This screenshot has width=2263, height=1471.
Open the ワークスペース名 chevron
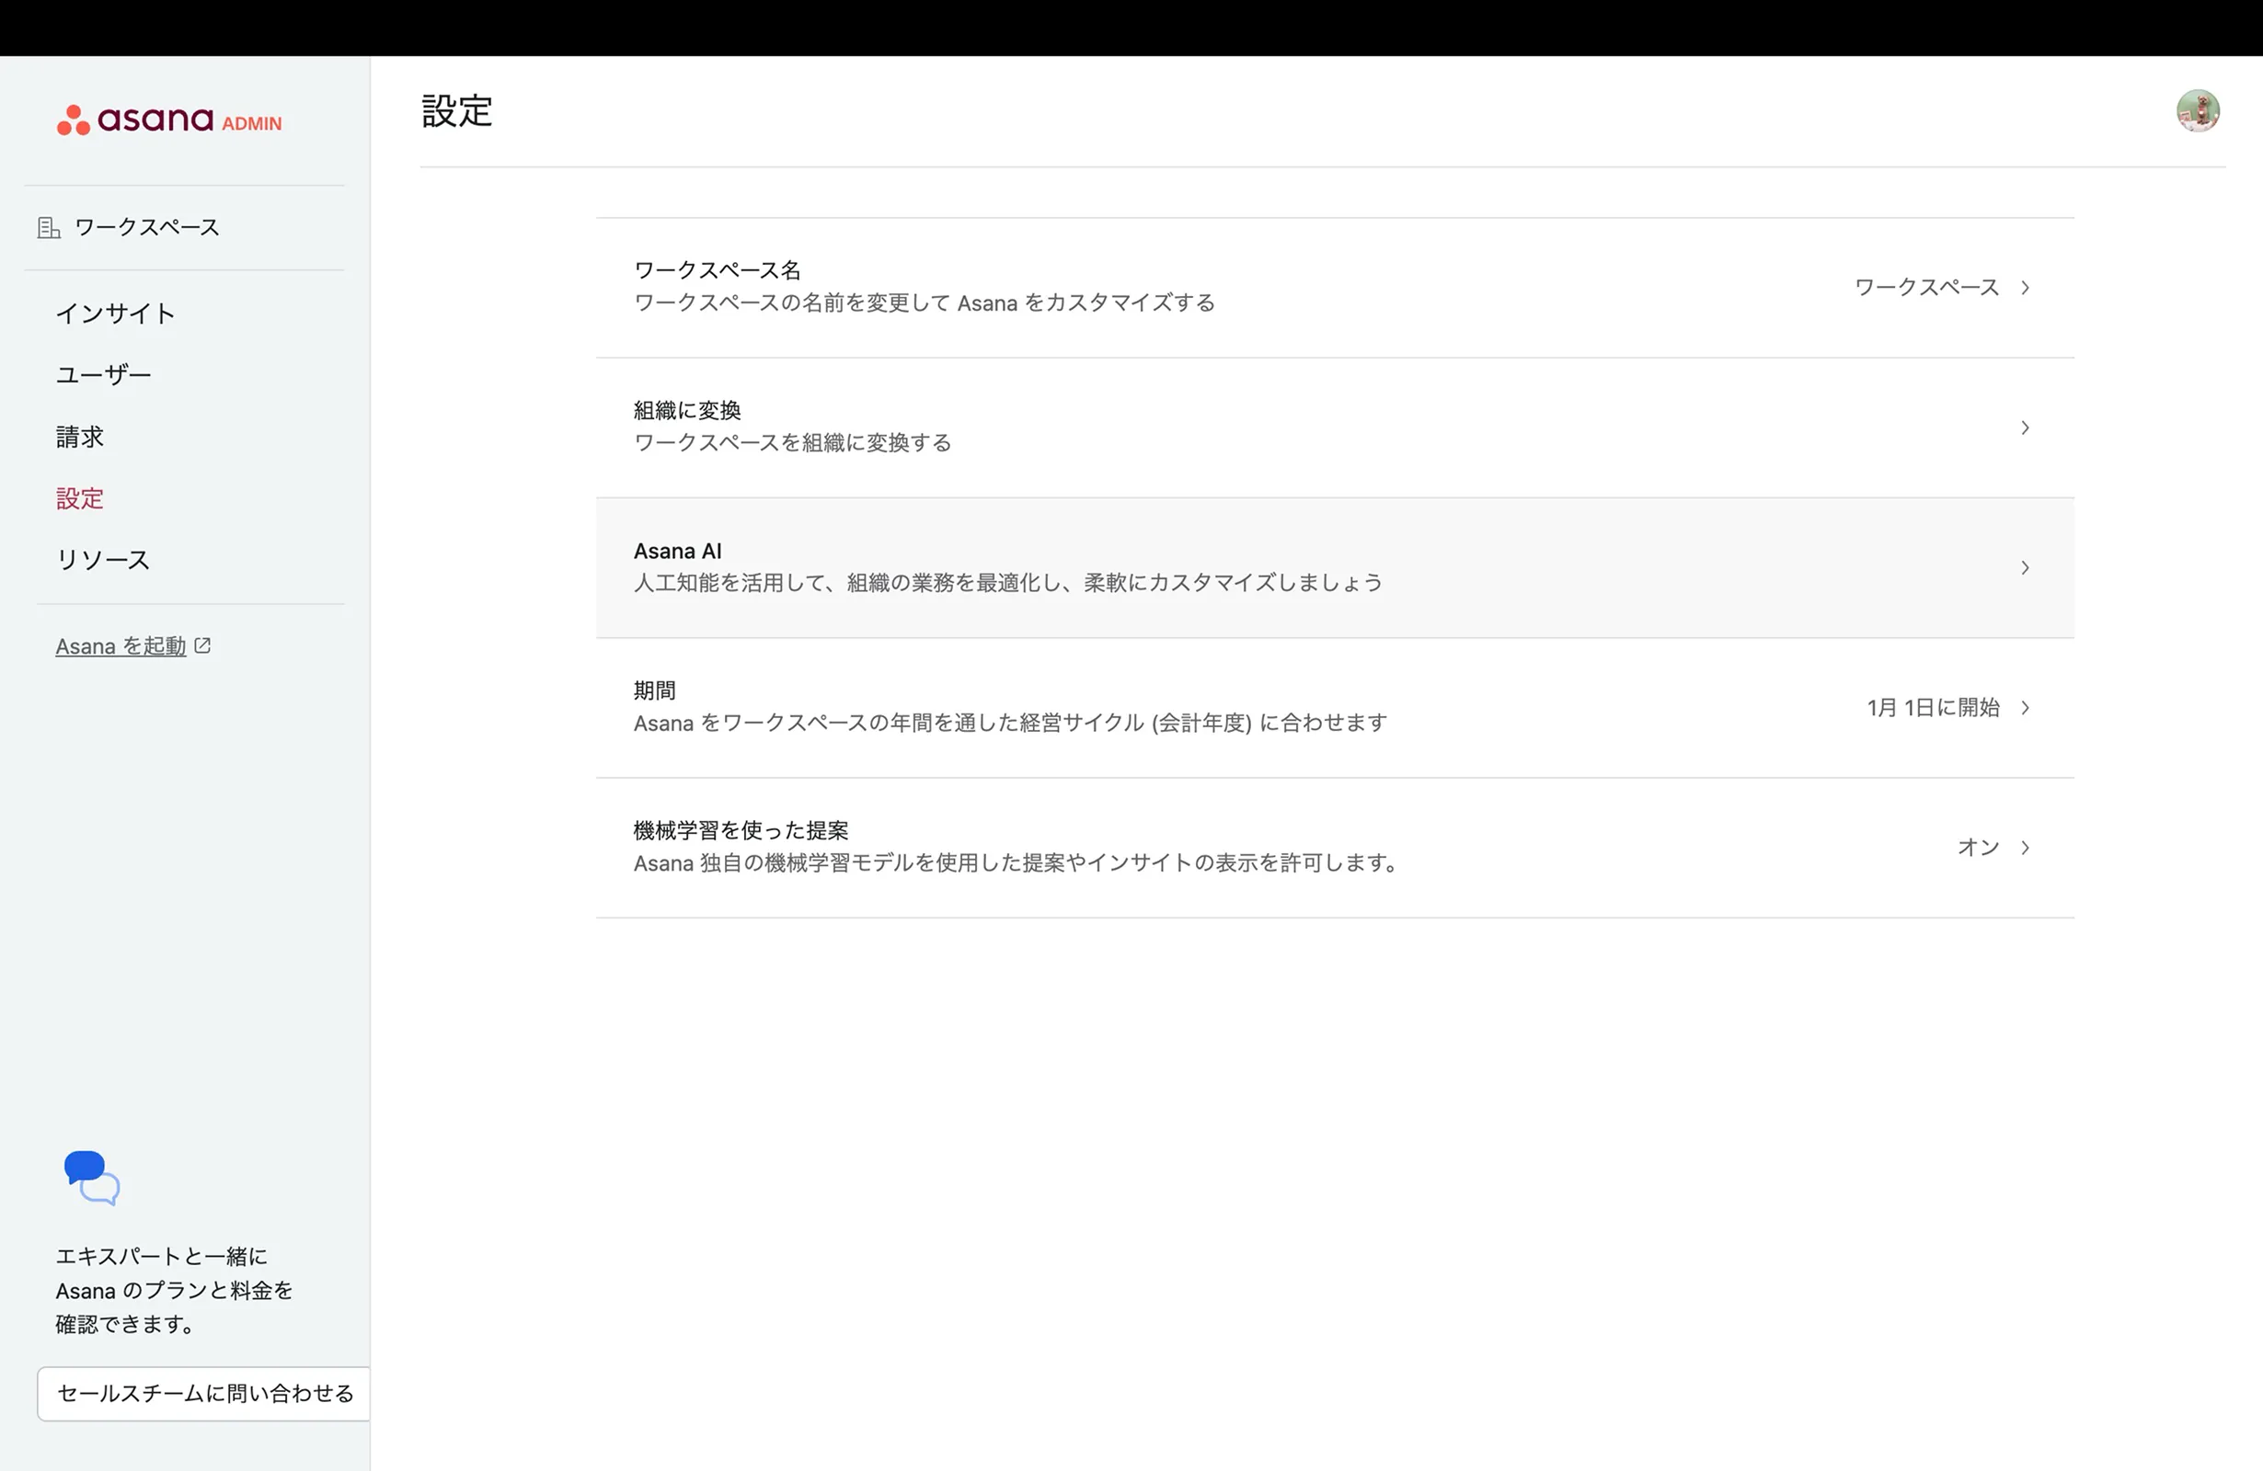[x=2025, y=287]
